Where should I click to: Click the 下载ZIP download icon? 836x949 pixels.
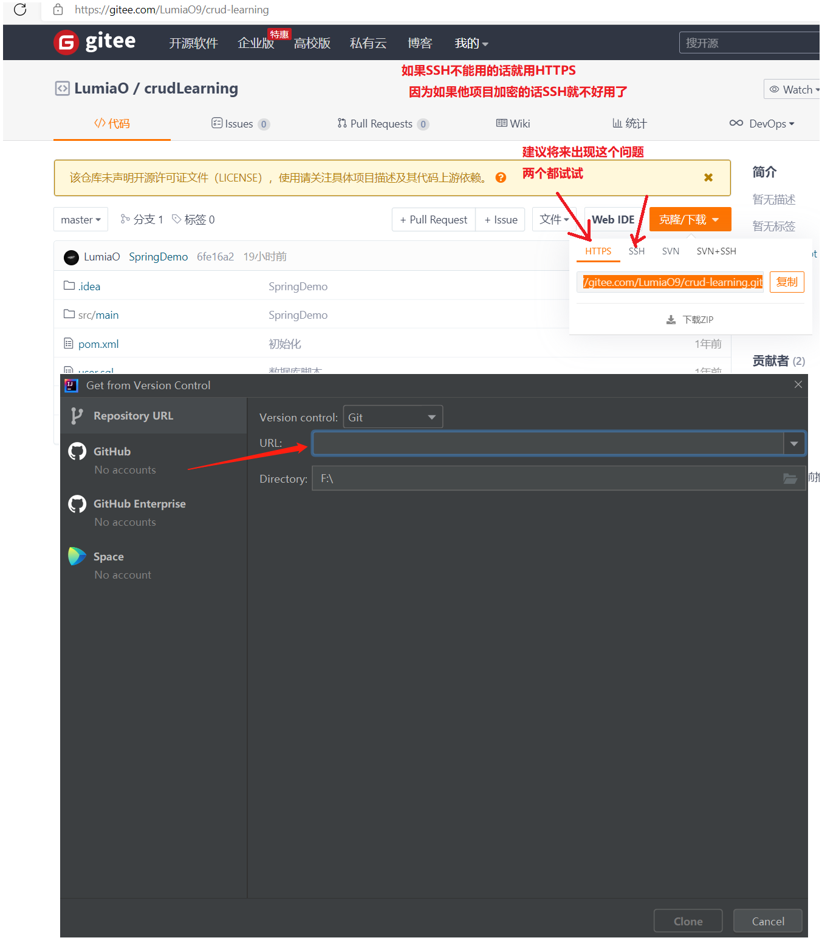(671, 319)
